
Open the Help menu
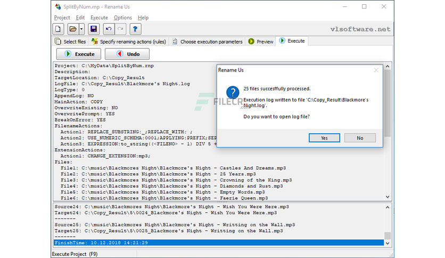[143, 18]
